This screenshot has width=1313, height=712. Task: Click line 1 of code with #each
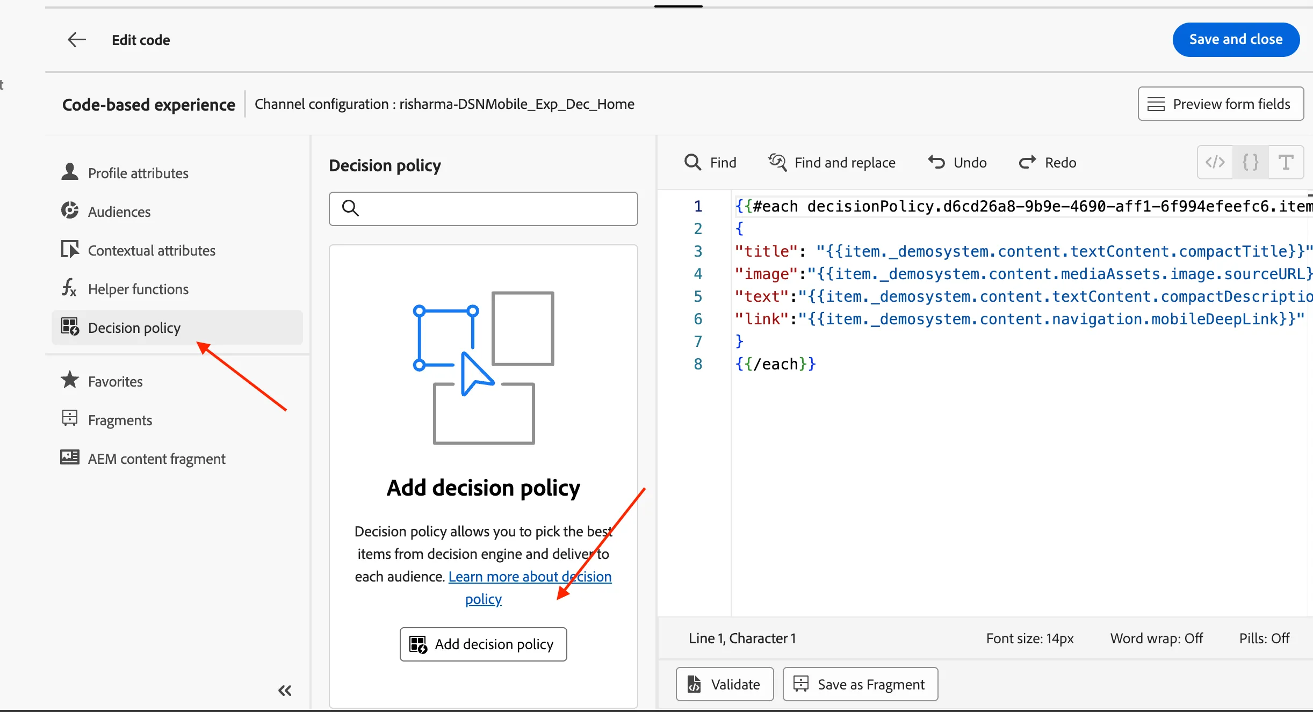coord(1023,206)
